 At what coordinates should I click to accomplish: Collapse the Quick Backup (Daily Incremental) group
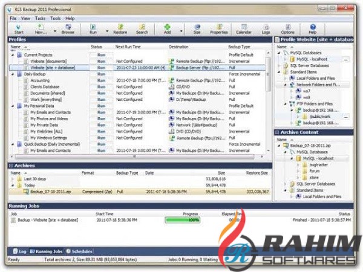(13, 144)
